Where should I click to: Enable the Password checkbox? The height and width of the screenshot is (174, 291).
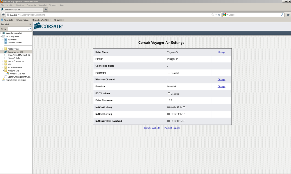(169, 73)
